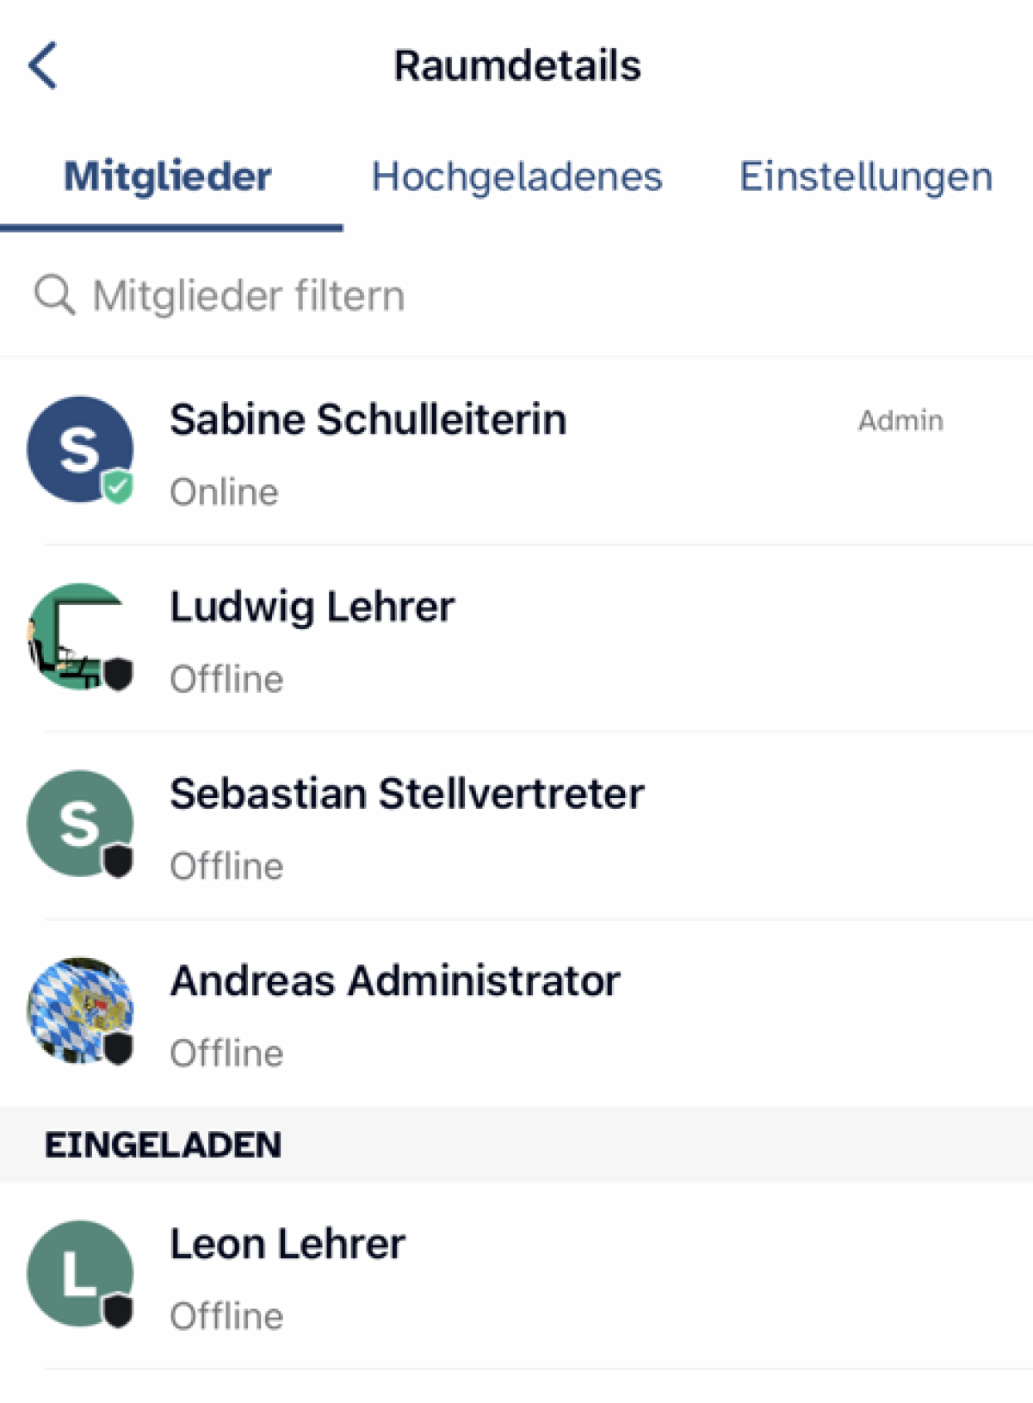Screen dimensions: 1033x1403
Task: Open member Sabine Schulleiterin
Action: (x=516, y=451)
